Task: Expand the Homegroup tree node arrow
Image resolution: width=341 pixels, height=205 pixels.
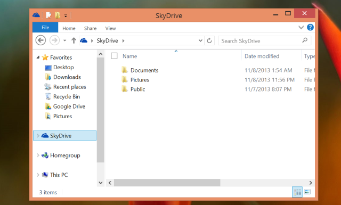Action: click(38, 155)
